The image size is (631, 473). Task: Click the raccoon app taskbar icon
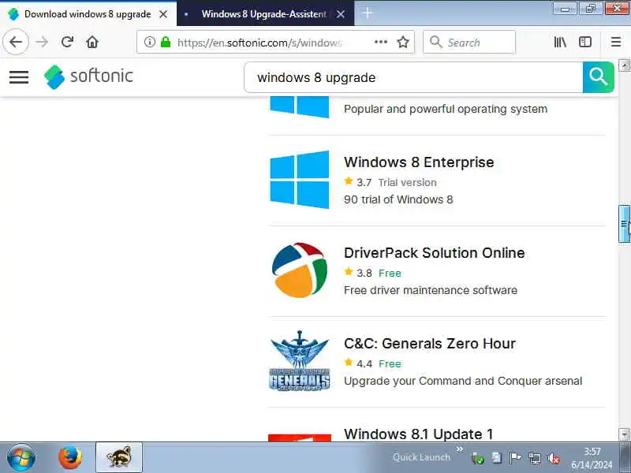coord(119,458)
